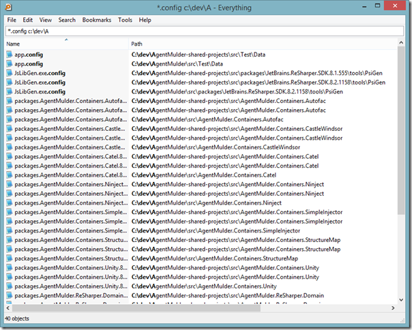Click file icon of row with path AgentMulder\src\AgentMulder.Containers.SimpleInjector
Viewport: 412px width, 330px height.
coord(10,230)
